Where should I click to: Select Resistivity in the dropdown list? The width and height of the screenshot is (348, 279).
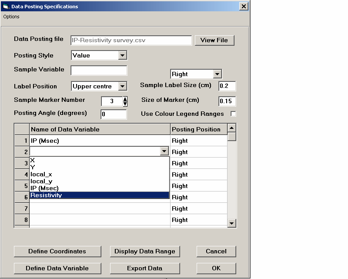[x=100, y=195]
